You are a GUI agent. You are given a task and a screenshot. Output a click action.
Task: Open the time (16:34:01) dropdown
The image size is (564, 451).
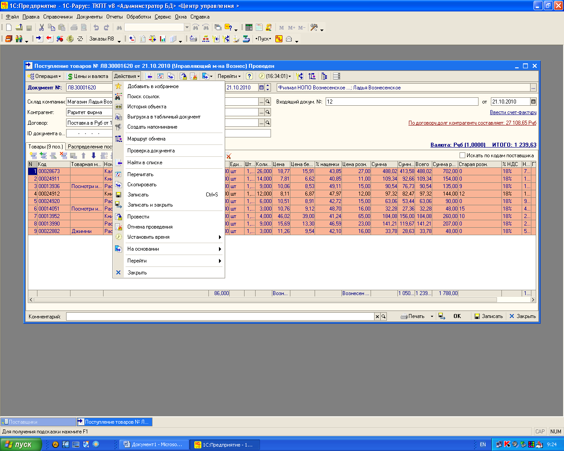click(x=275, y=76)
